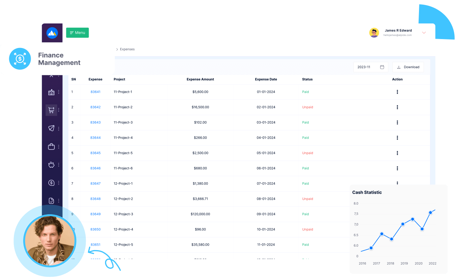Click the Status column header
The height and width of the screenshot is (280, 456).
click(x=307, y=79)
